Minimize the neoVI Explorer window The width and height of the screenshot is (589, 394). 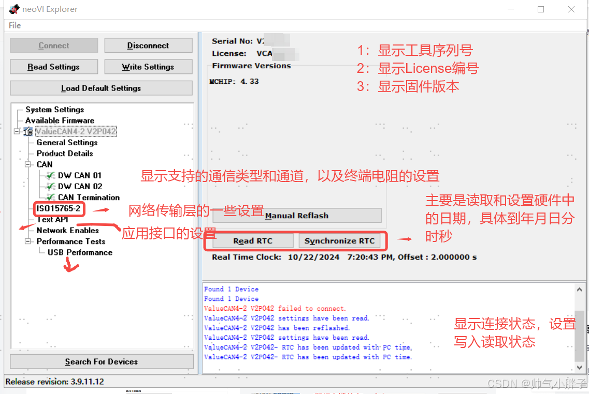[x=511, y=9]
